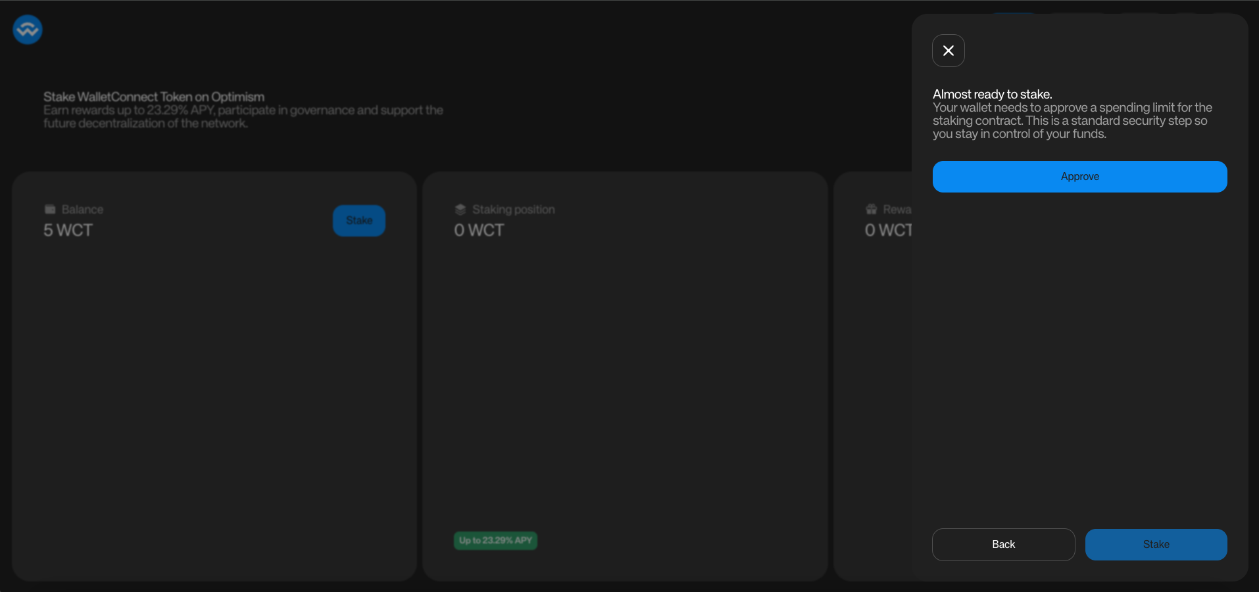Click the gift icon beside Rewards label

pyautogui.click(x=872, y=210)
